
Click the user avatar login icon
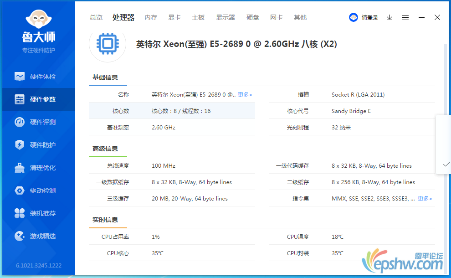click(353, 18)
